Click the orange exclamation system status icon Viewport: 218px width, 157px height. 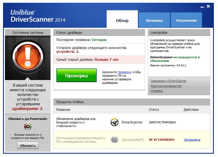(28, 57)
